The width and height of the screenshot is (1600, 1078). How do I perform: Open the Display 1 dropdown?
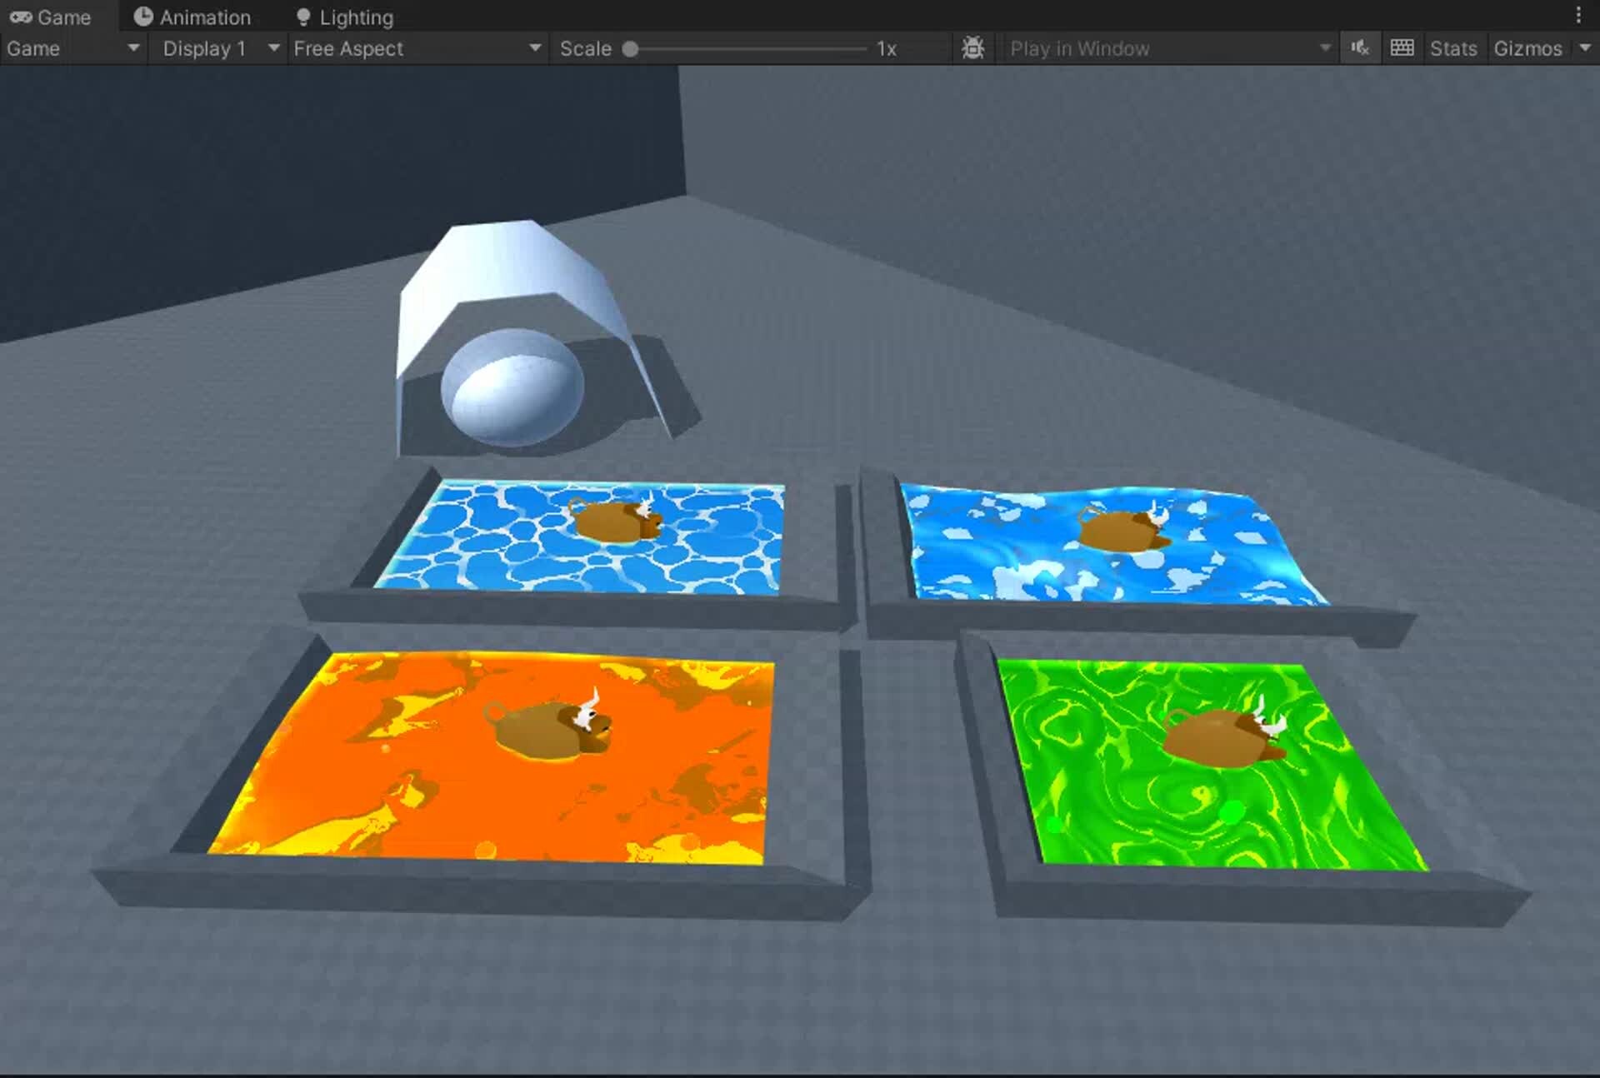pyautogui.click(x=218, y=48)
